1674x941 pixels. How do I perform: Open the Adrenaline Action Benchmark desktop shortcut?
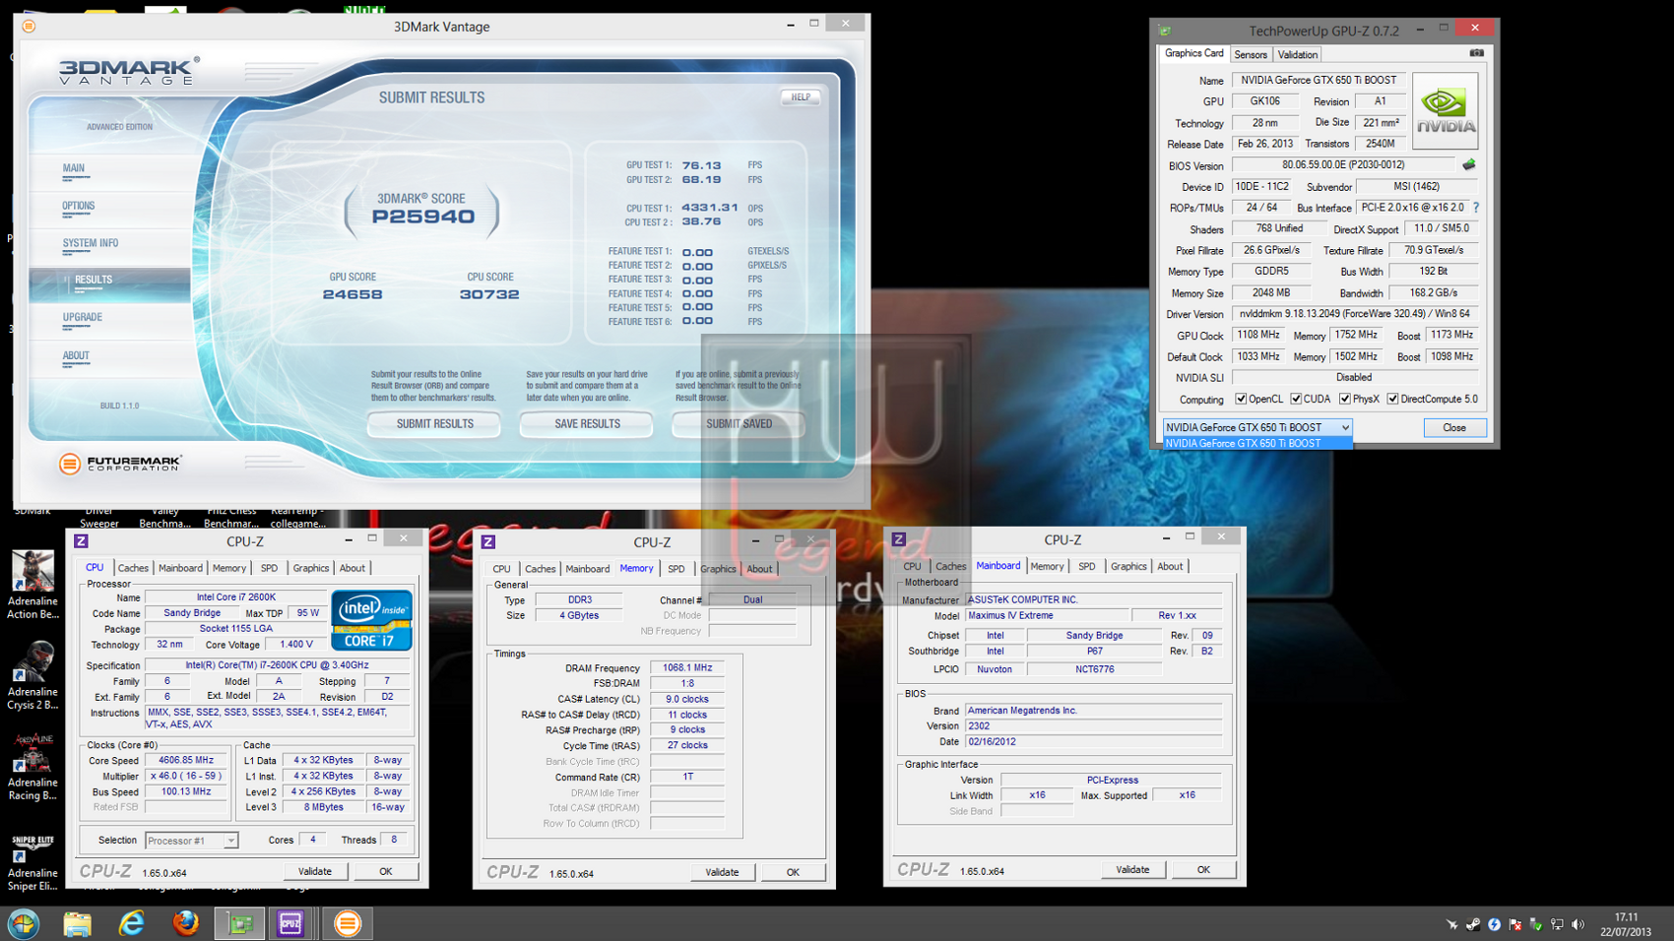pyautogui.click(x=32, y=586)
